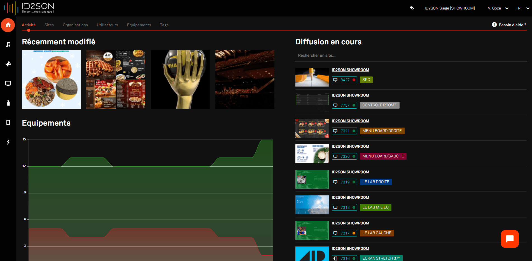Switch to the Tags tab
532x261 pixels.
[x=164, y=25]
